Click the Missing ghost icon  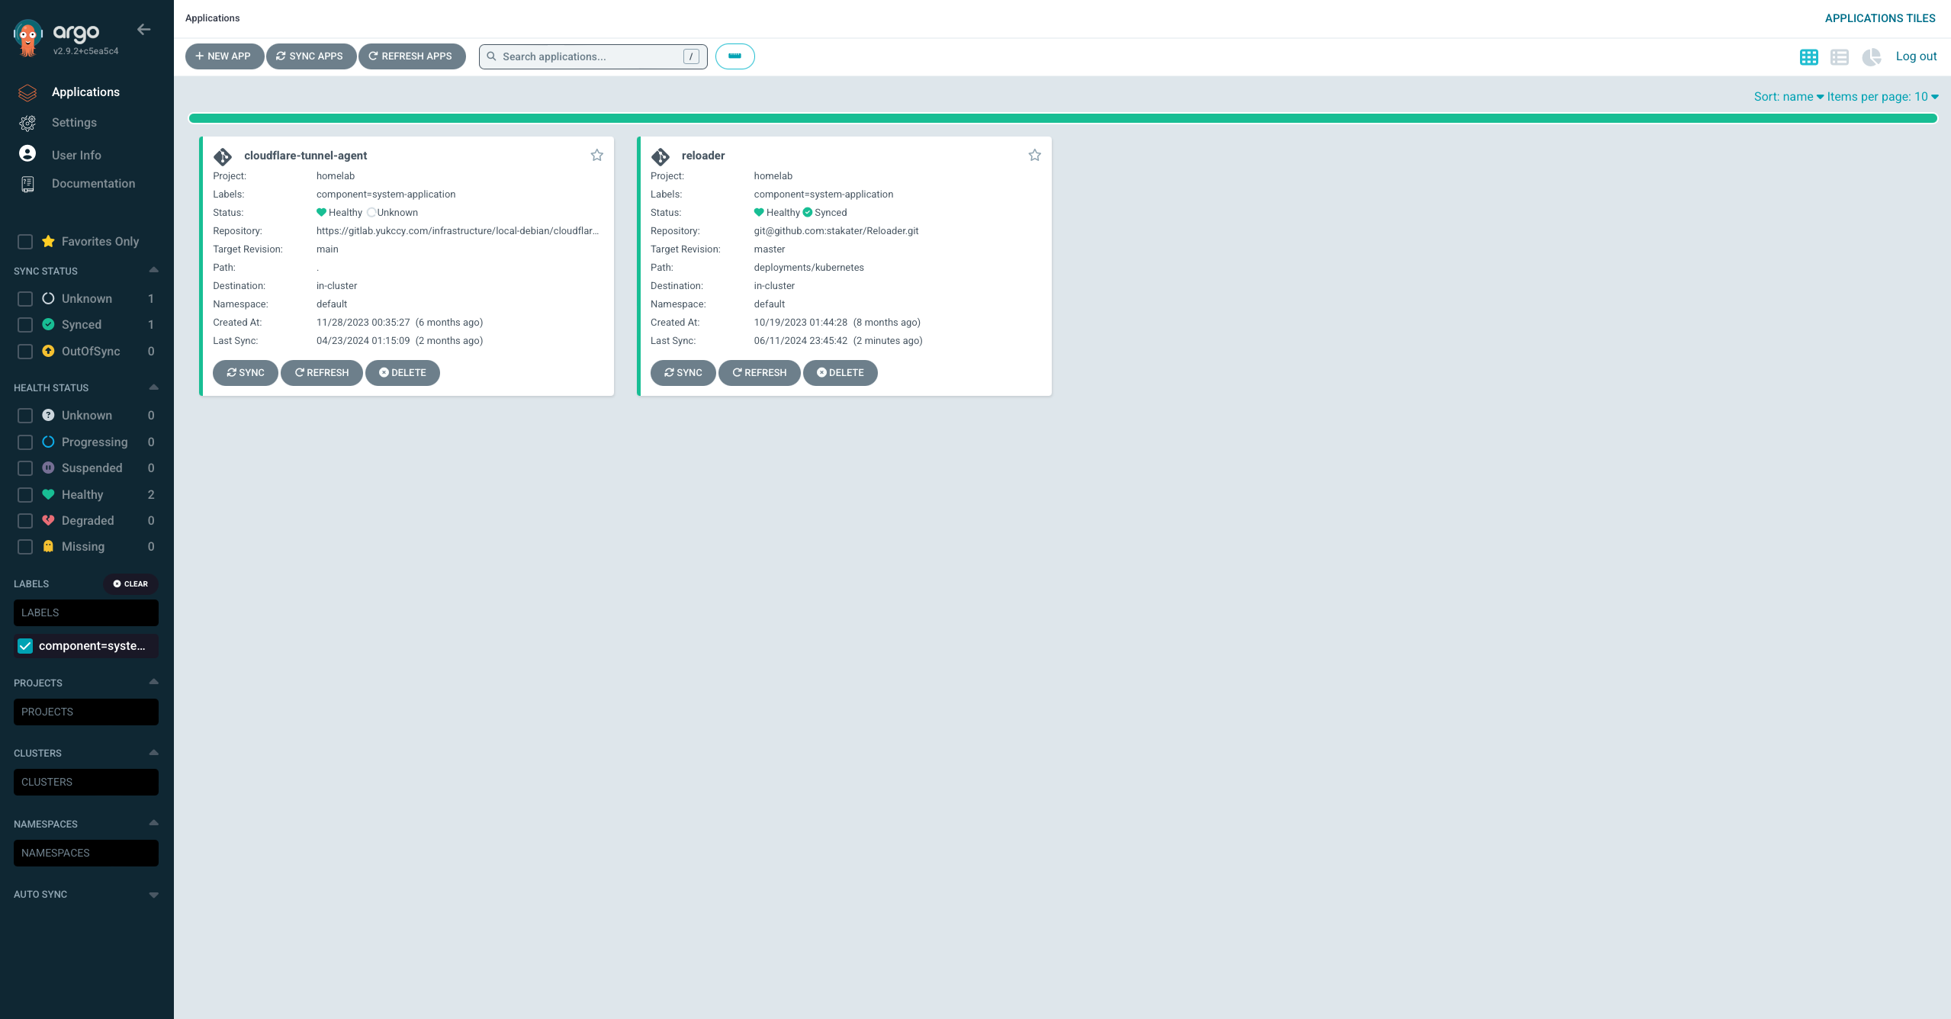(x=48, y=546)
